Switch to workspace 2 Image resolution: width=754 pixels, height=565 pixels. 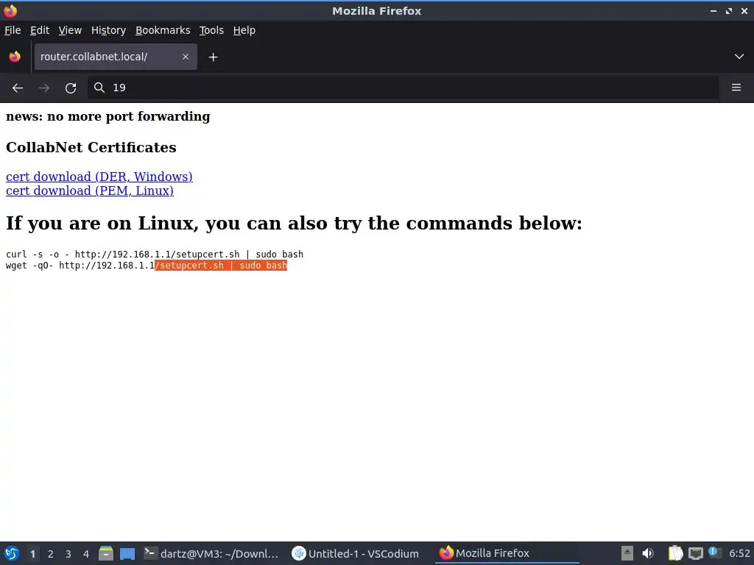click(x=51, y=554)
